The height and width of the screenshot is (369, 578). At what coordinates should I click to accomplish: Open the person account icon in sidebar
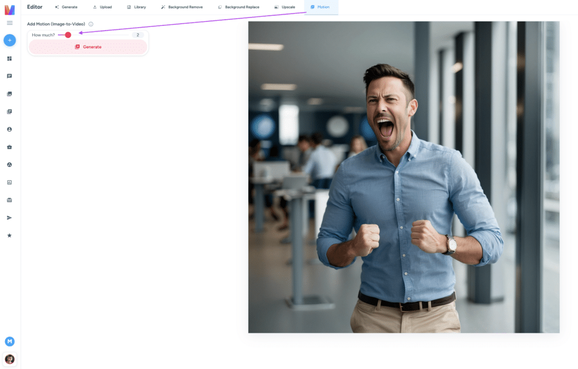tap(10, 129)
